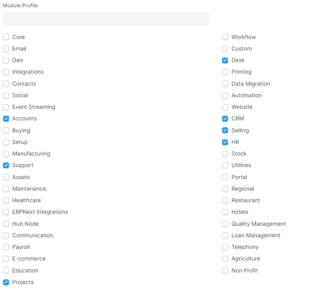The width and height of the screenshot is (335, 290).
Task: Uncheck the Accounts module checkbox
Action: pos(6,119)
